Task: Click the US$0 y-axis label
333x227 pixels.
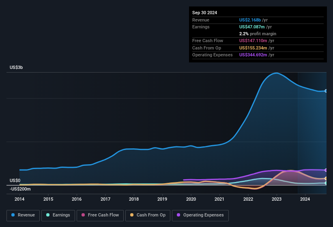Action: pos(15,180)
